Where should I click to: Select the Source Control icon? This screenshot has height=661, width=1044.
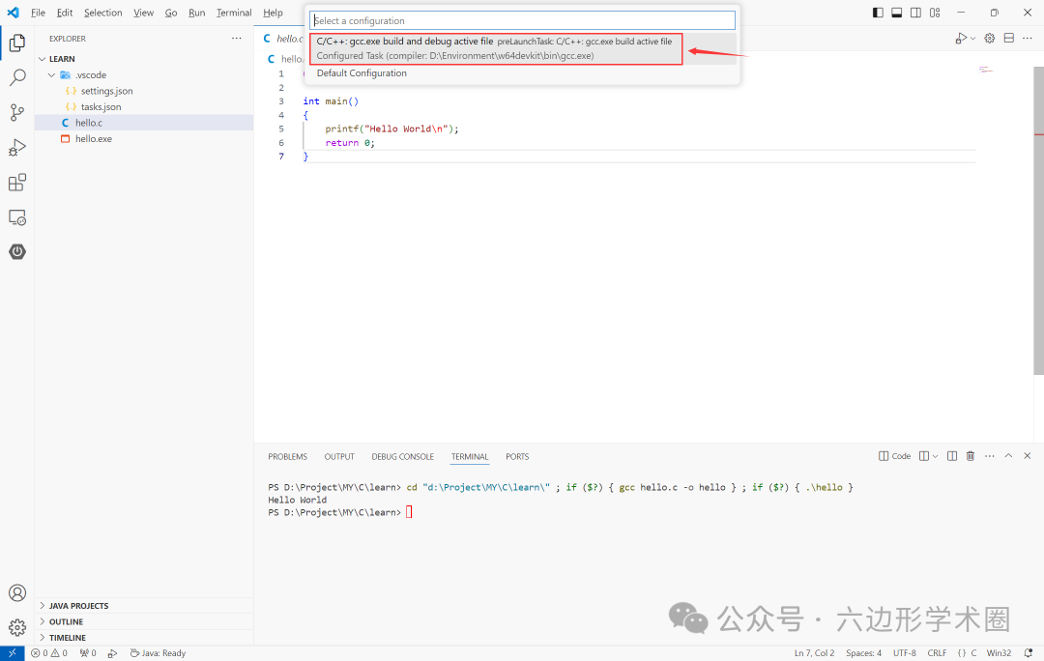16,112
